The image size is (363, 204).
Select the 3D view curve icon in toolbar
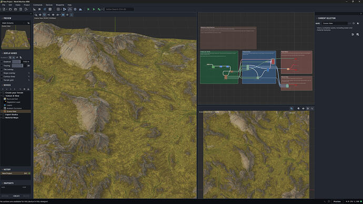[69, 9]
